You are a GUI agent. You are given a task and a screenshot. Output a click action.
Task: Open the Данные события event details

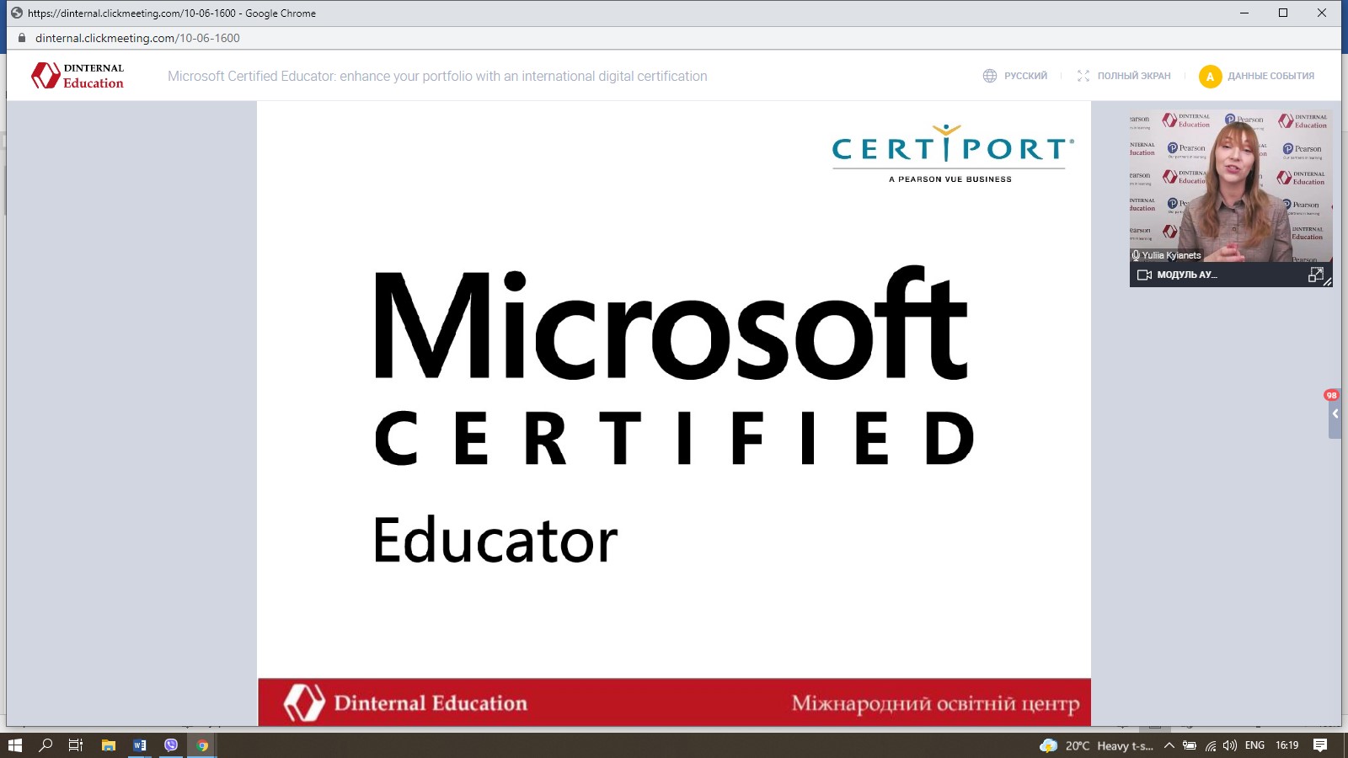[1270, 76]
